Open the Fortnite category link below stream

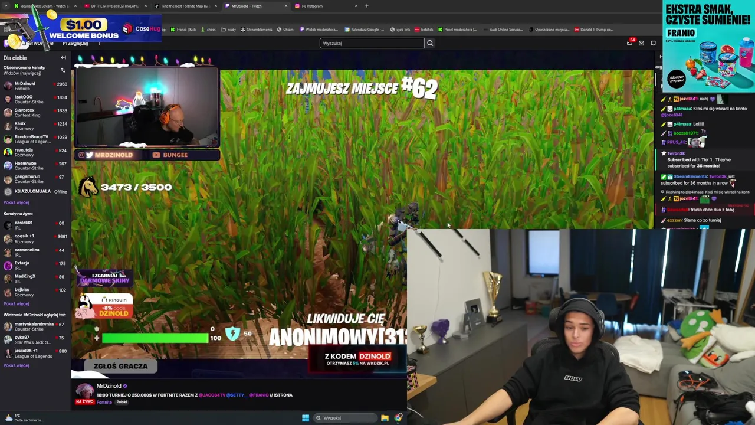pos(104,402)
